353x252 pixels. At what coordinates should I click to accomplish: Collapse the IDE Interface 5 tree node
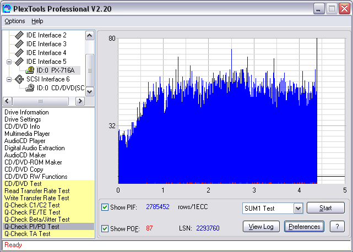[x=9, y=62]
